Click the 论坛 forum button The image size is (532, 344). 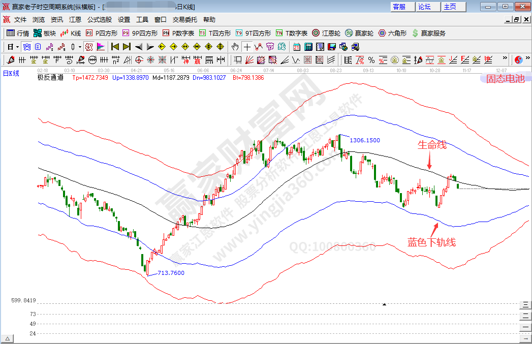(x=424, y=7)
